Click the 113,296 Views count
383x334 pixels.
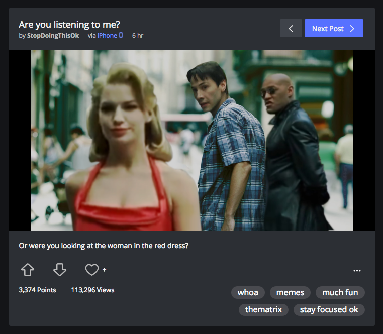92,290
